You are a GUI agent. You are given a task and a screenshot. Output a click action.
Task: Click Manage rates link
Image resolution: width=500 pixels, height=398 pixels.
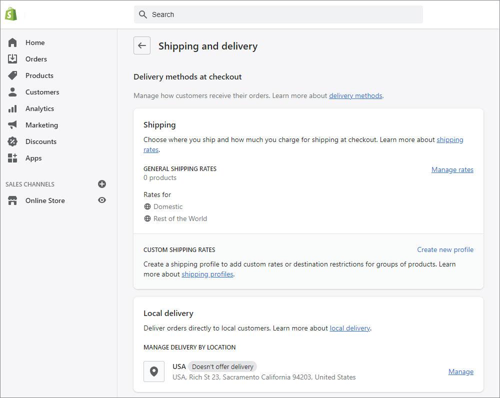pyautogui.click(x=452, y=169)
